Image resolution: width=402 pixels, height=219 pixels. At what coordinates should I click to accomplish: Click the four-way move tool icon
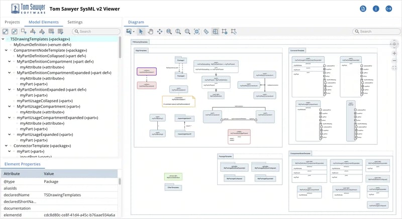(160, 32)
